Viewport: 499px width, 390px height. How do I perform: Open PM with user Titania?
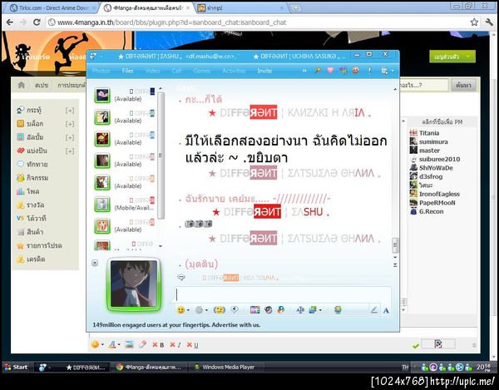[429, 133]
